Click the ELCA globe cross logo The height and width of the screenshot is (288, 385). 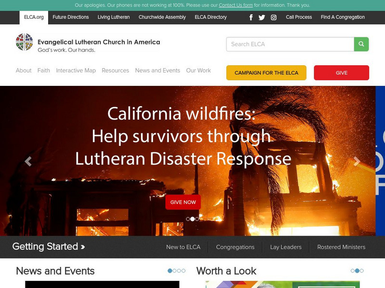tap(25, 42)
